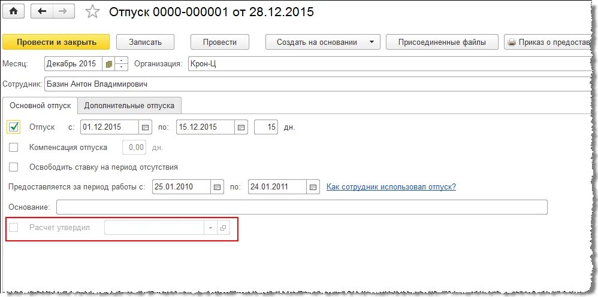Click the Месяц field Декабрь 2015
Image resolution: width=598 pixels, height=297 pixels.
(73, 65)
